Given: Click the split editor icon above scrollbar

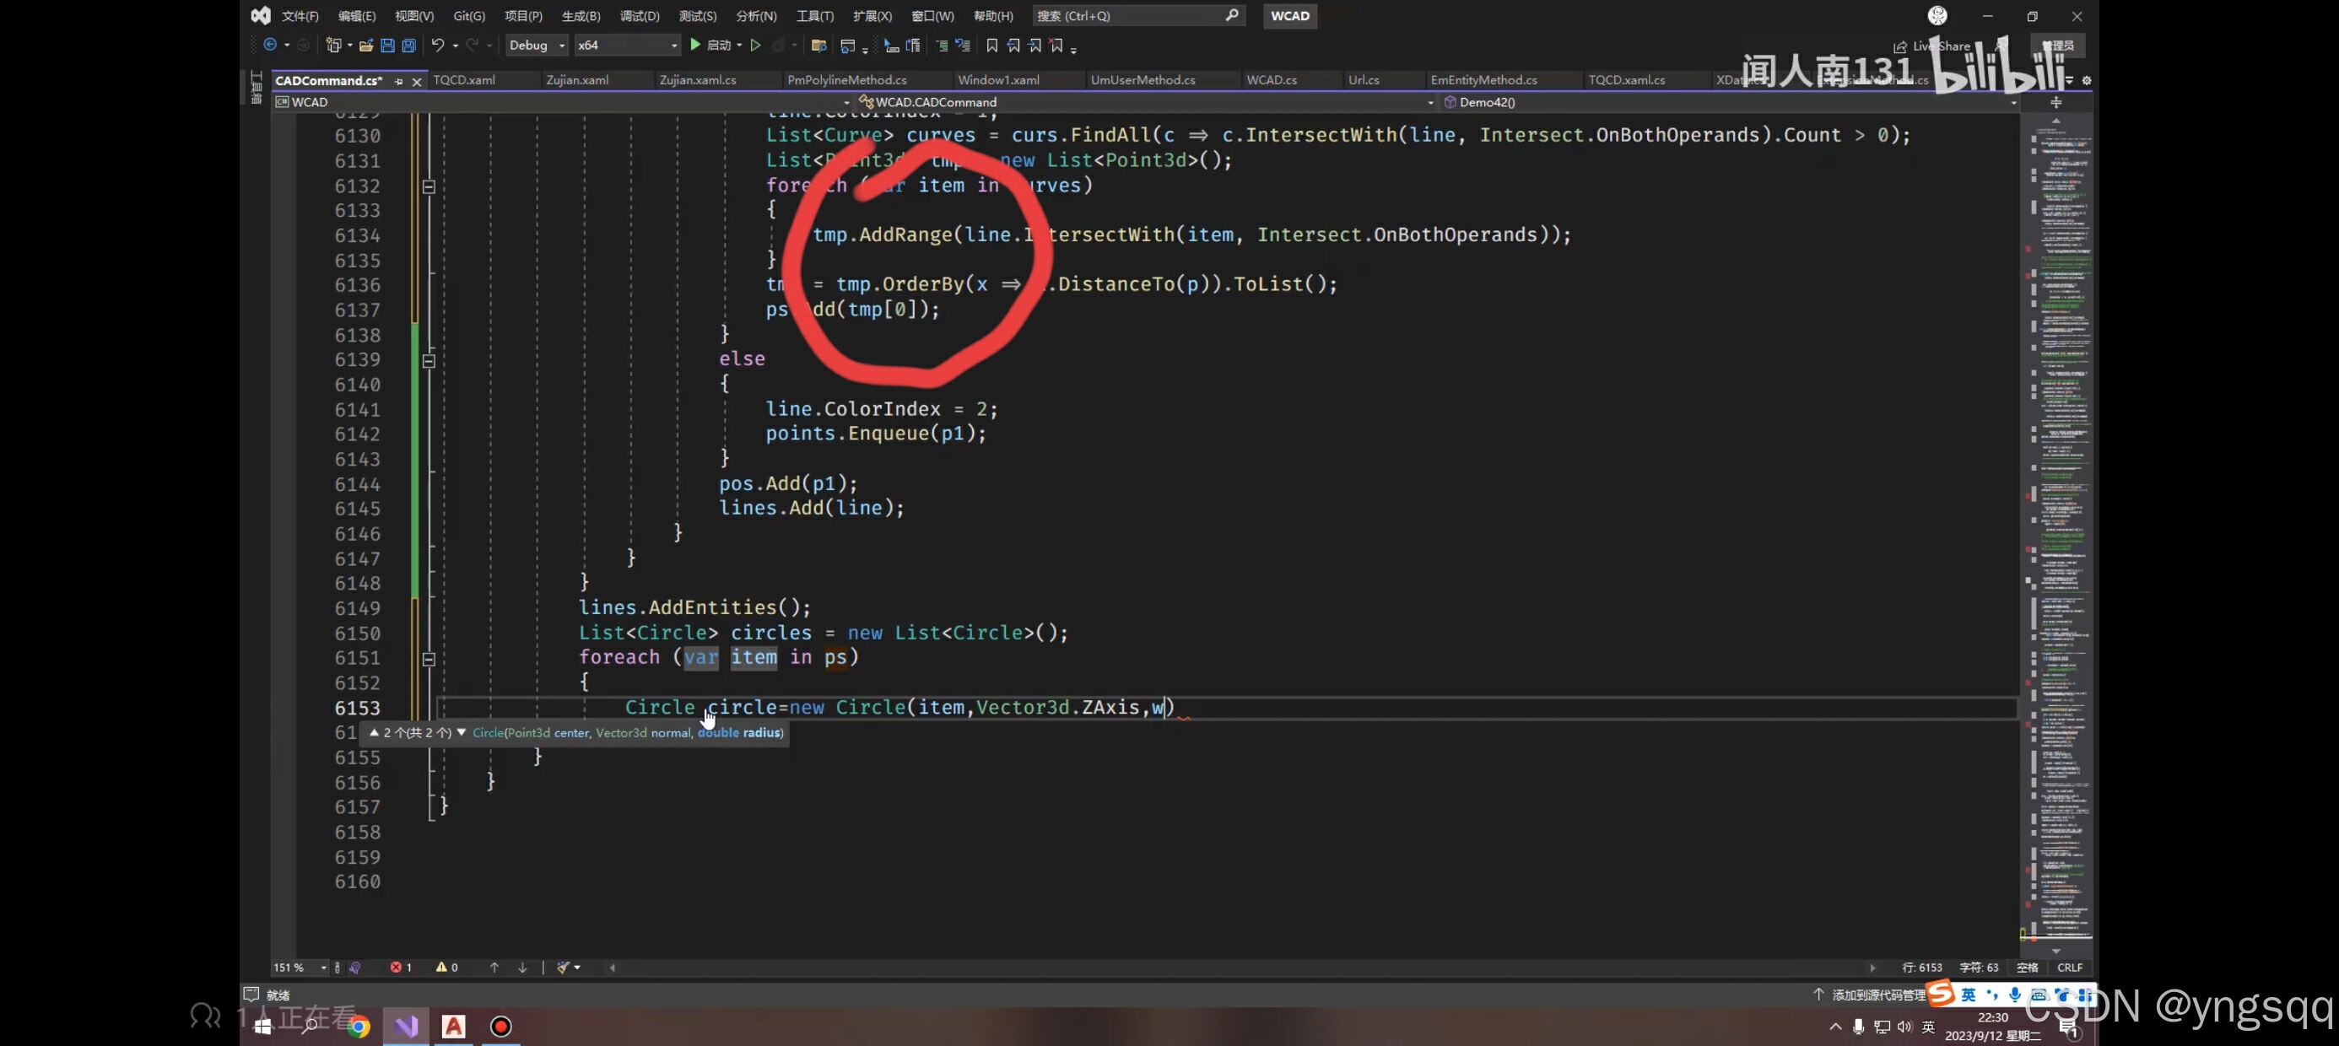Looking at the screenshot, I should pos(2056,102).
